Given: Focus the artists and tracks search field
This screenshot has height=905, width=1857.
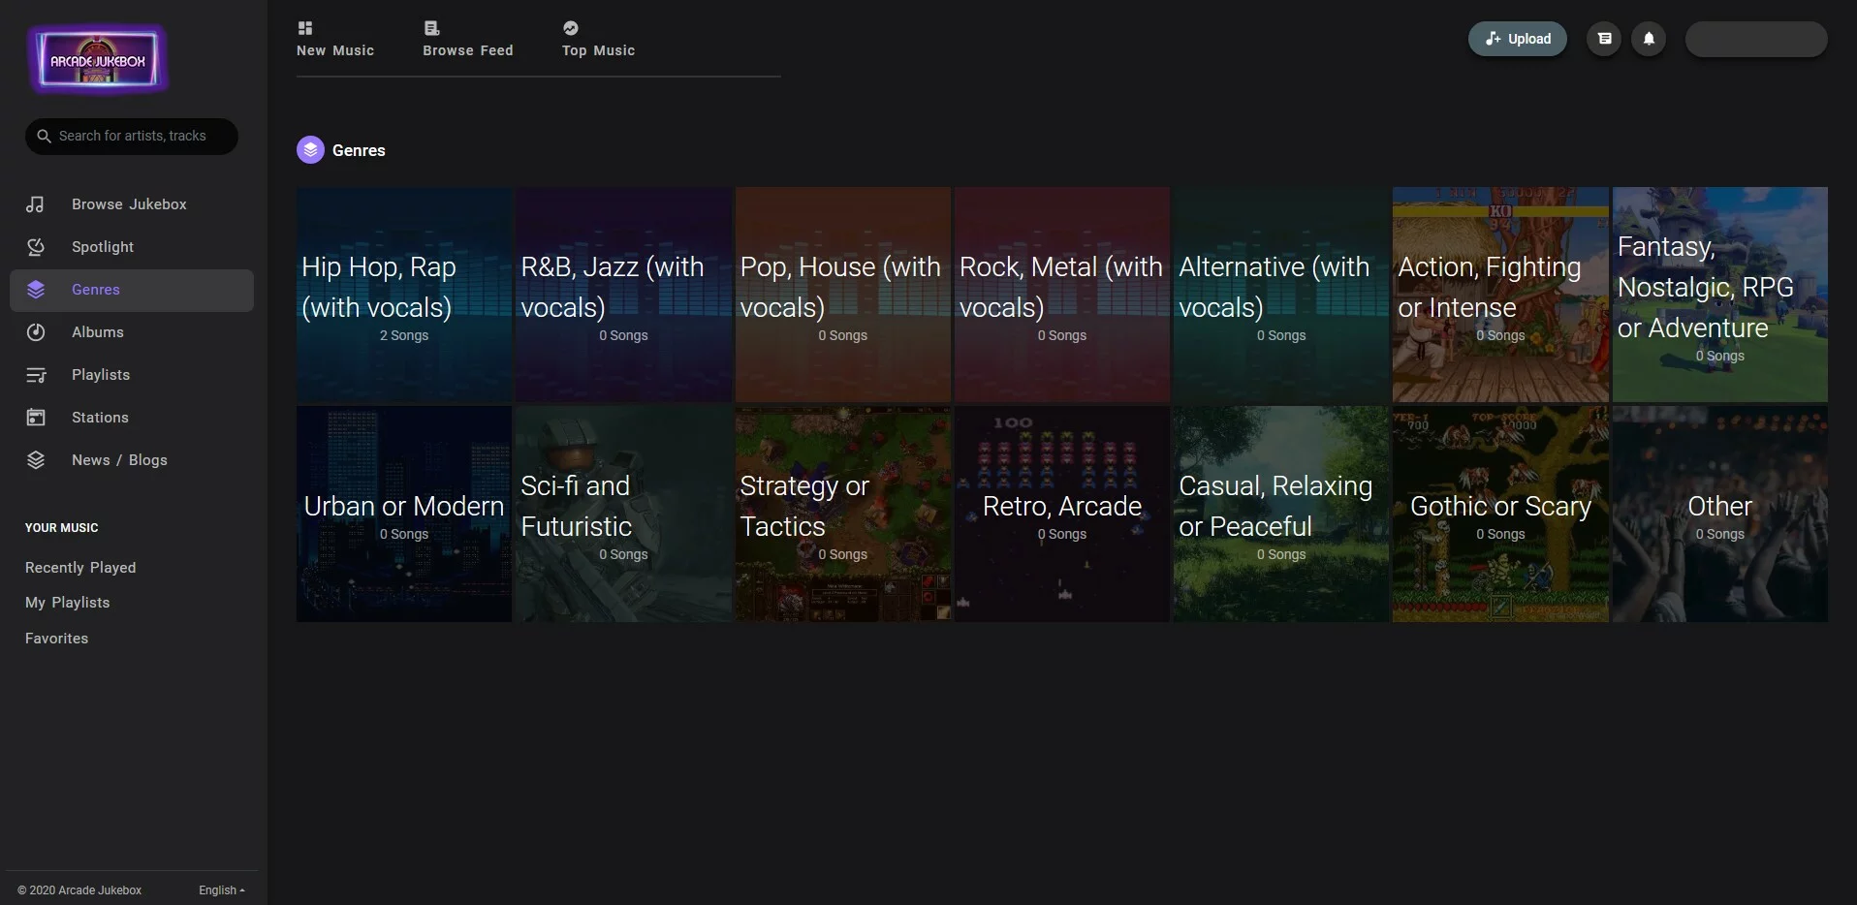Looking at the screenshot, I should point(132,137).
